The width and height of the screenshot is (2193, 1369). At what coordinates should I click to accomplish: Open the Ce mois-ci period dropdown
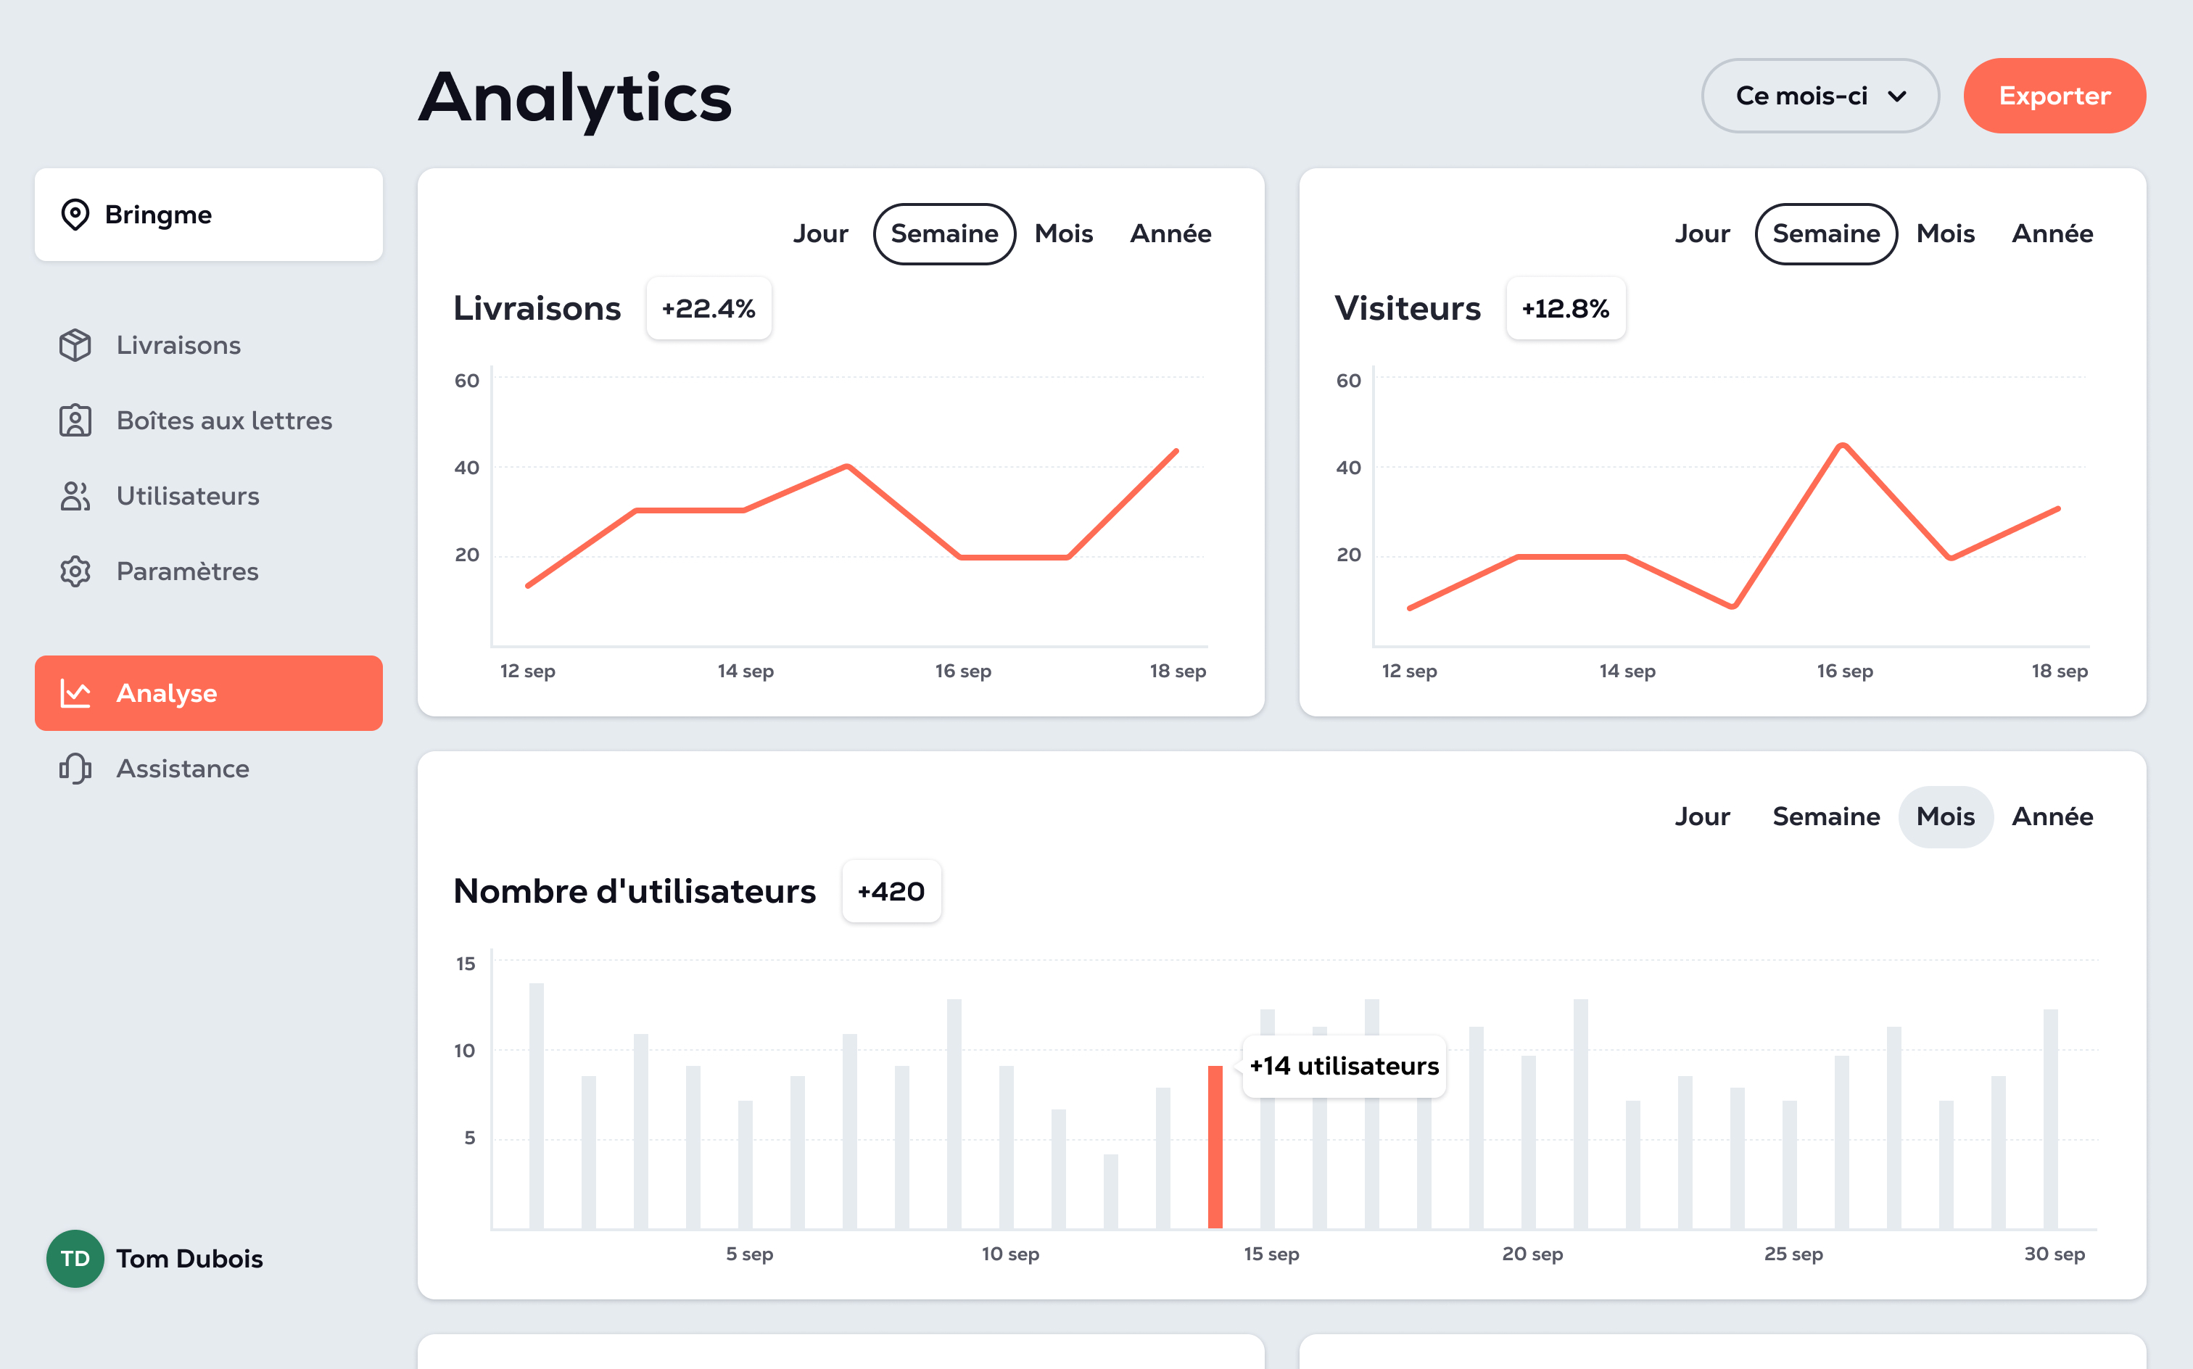pyautogui.click(x=1820, y=96)
